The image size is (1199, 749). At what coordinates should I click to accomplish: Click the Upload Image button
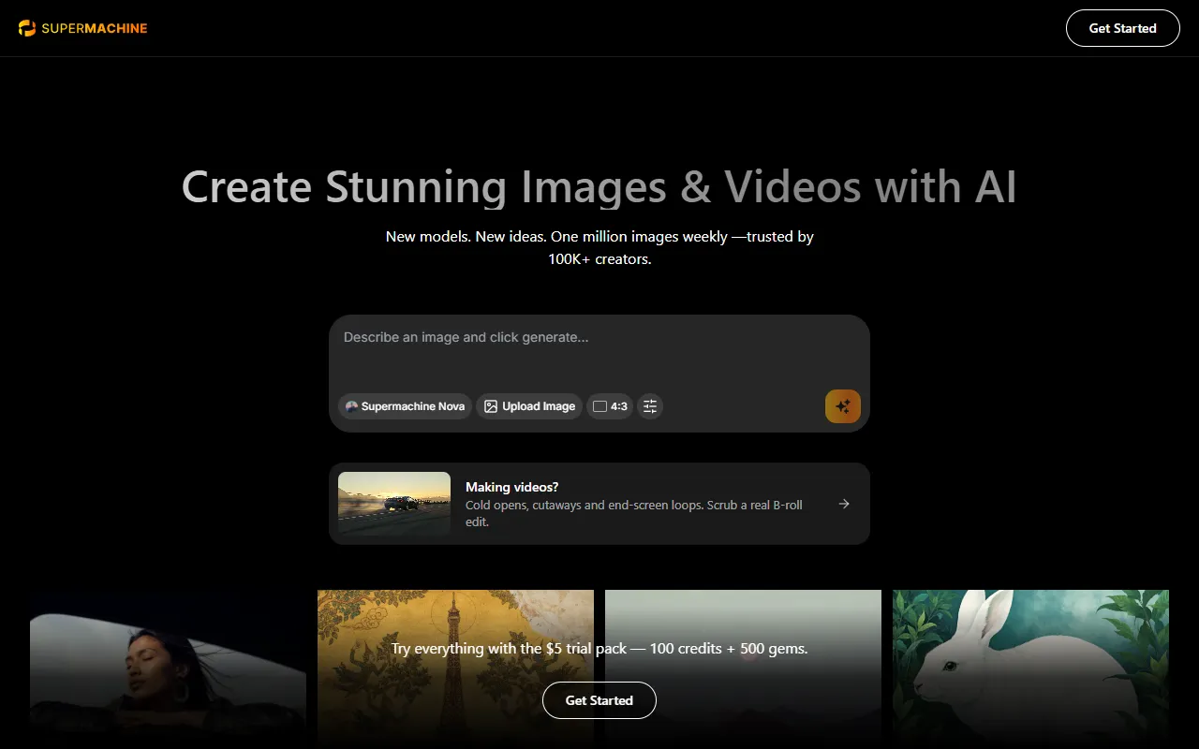[529, 406]
